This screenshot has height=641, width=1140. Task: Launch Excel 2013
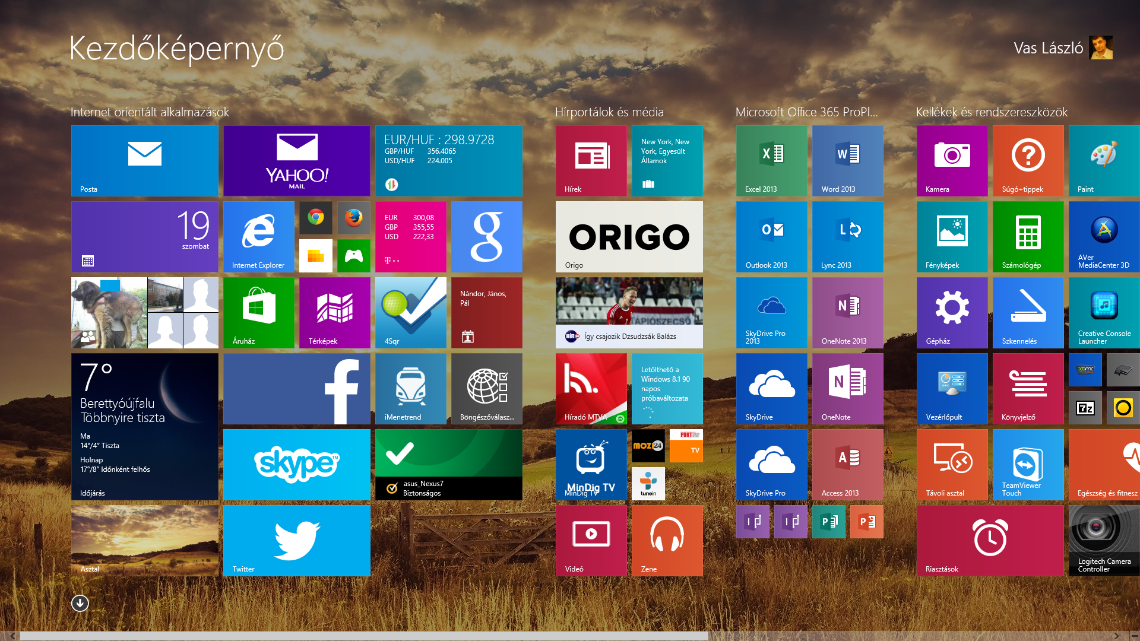click(x=771, y=161)
